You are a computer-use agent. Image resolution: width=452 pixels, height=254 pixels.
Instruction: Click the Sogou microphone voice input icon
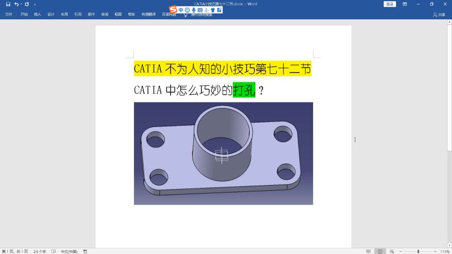pos(194,10)
